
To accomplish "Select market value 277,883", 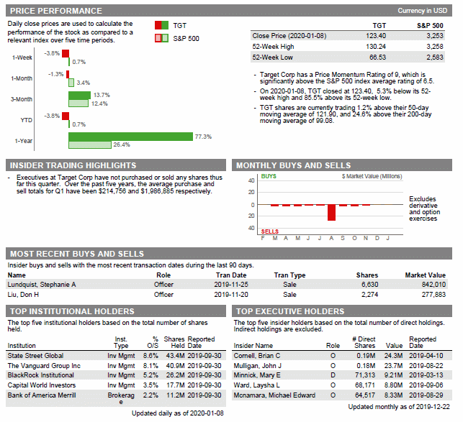I will click(433, 295).
